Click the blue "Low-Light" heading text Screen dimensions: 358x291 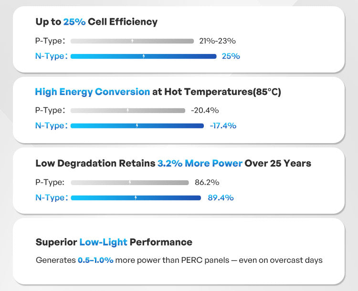click(103, 242)
